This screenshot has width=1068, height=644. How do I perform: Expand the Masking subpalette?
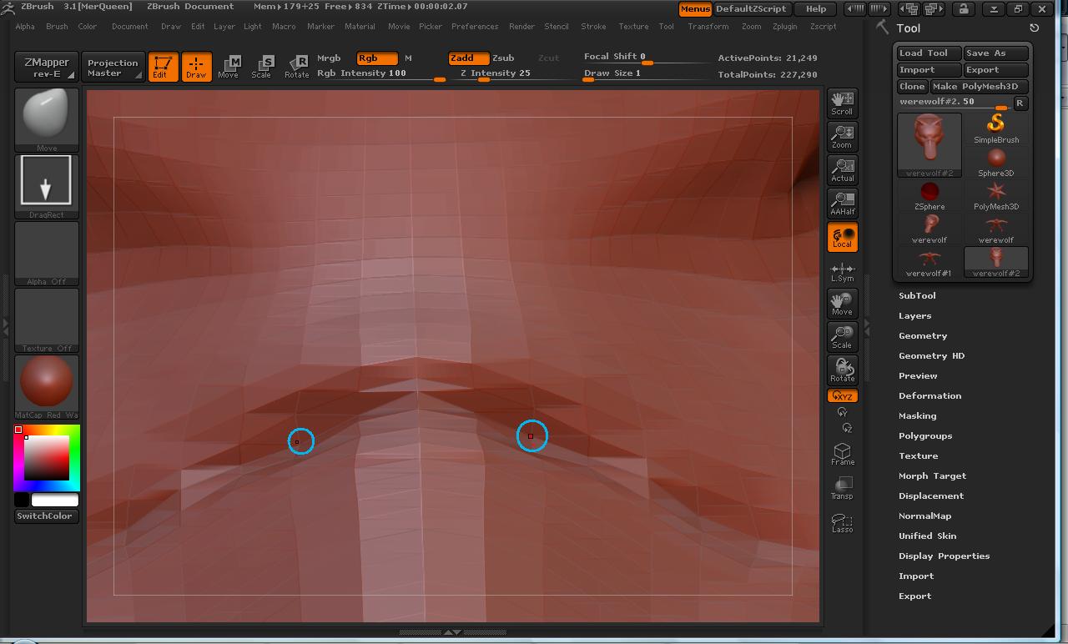pos(917,415)
